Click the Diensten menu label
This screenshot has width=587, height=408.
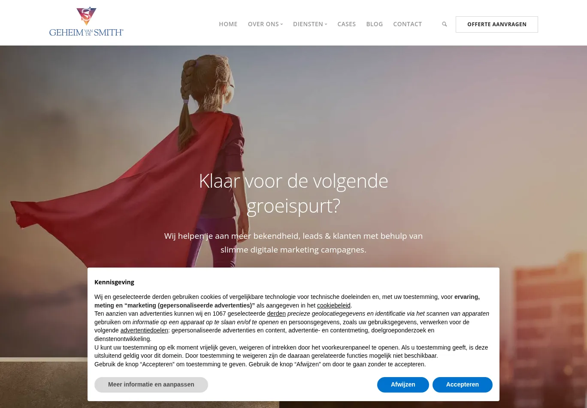308,24
